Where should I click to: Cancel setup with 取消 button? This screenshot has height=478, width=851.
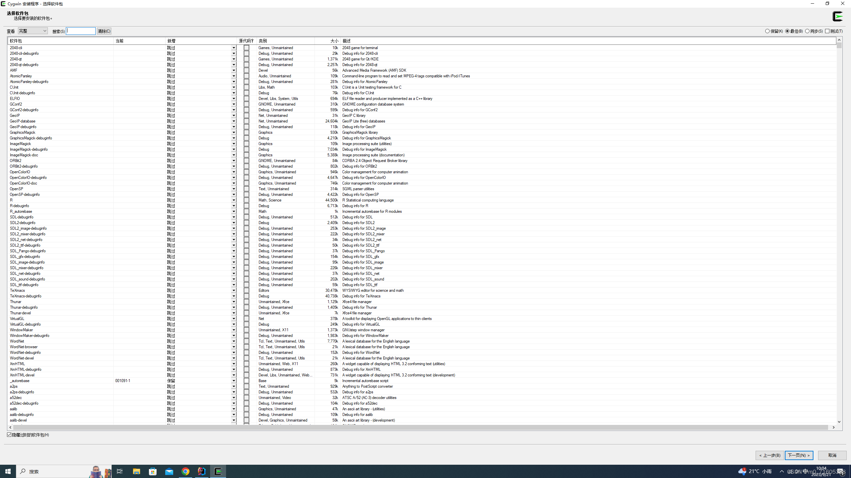click(832, 455)
